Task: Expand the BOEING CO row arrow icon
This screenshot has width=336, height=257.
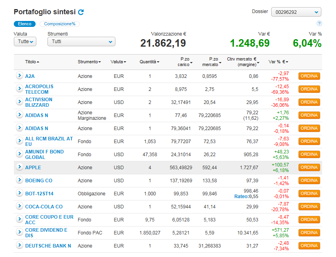Action: 19,180
